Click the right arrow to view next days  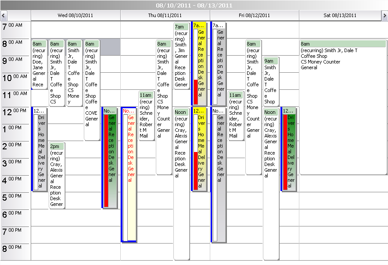tap(384, 15)
